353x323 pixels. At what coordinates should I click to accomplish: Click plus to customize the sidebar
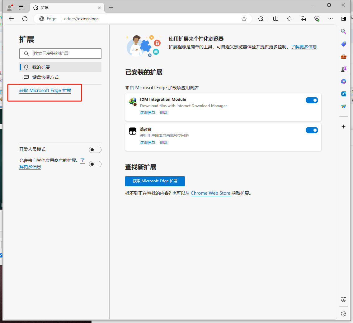coord(343,126)
